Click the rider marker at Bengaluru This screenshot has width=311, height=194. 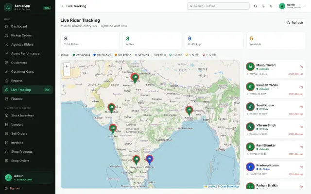[136, 160]
